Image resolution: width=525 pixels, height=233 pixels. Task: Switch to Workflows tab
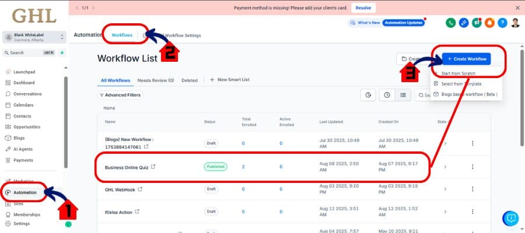[123, 35]
